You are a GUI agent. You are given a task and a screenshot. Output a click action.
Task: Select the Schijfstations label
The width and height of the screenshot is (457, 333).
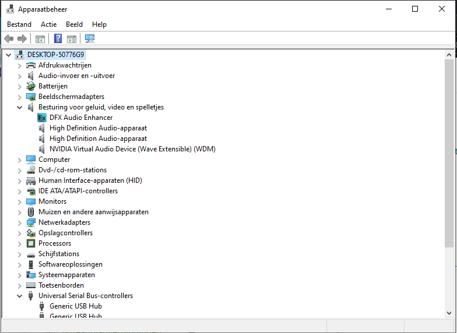(x=59, y=254)
